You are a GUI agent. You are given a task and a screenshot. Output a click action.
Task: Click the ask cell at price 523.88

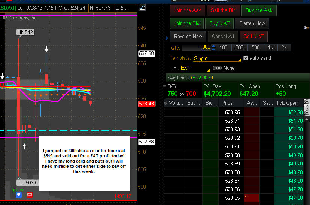(252, 172)
